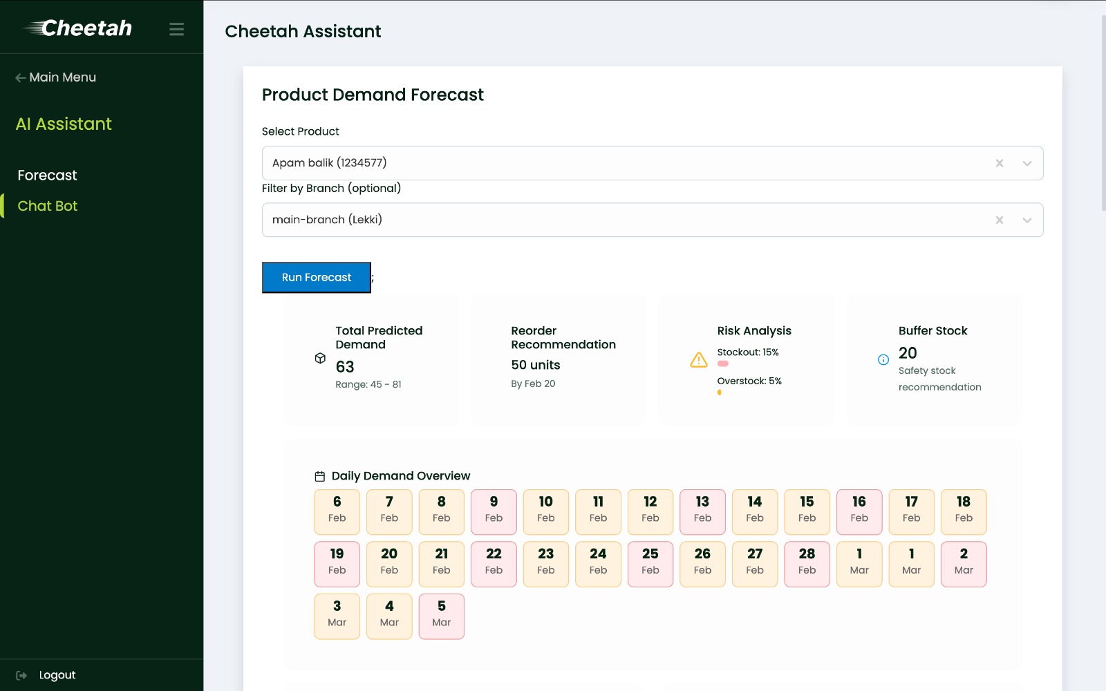Click the Stockout 15% risk bar
1106x691 pixels.
(x=723, y=363)
